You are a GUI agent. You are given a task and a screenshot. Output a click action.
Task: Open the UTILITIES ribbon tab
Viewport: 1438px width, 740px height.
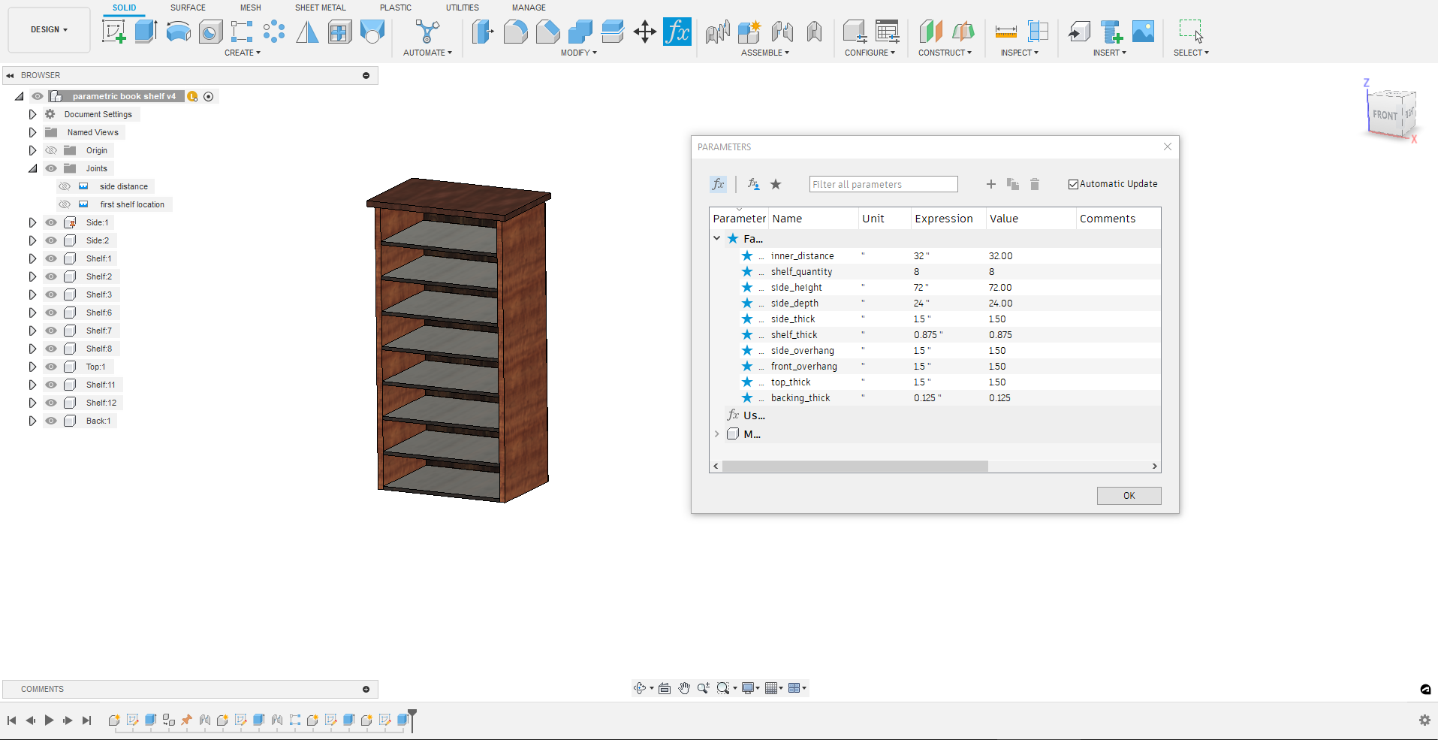tap(462, 8)
